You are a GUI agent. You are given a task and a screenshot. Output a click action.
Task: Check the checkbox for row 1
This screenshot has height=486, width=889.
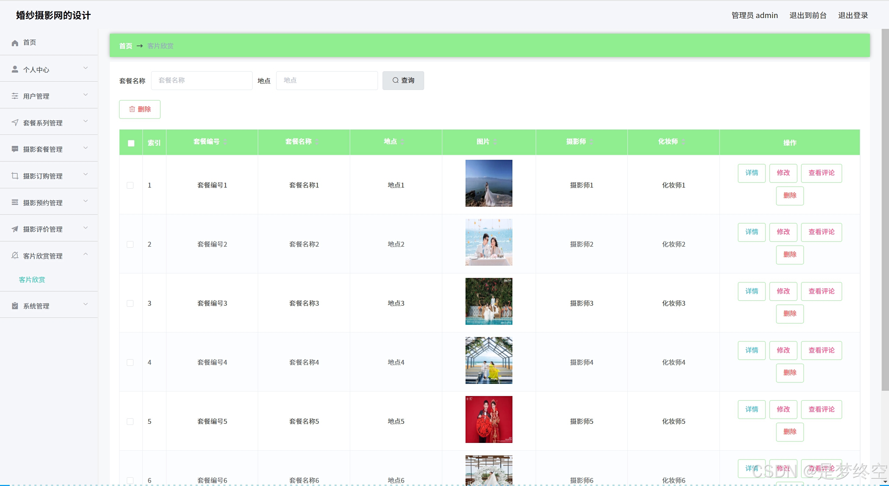click(x=130, y=185)
